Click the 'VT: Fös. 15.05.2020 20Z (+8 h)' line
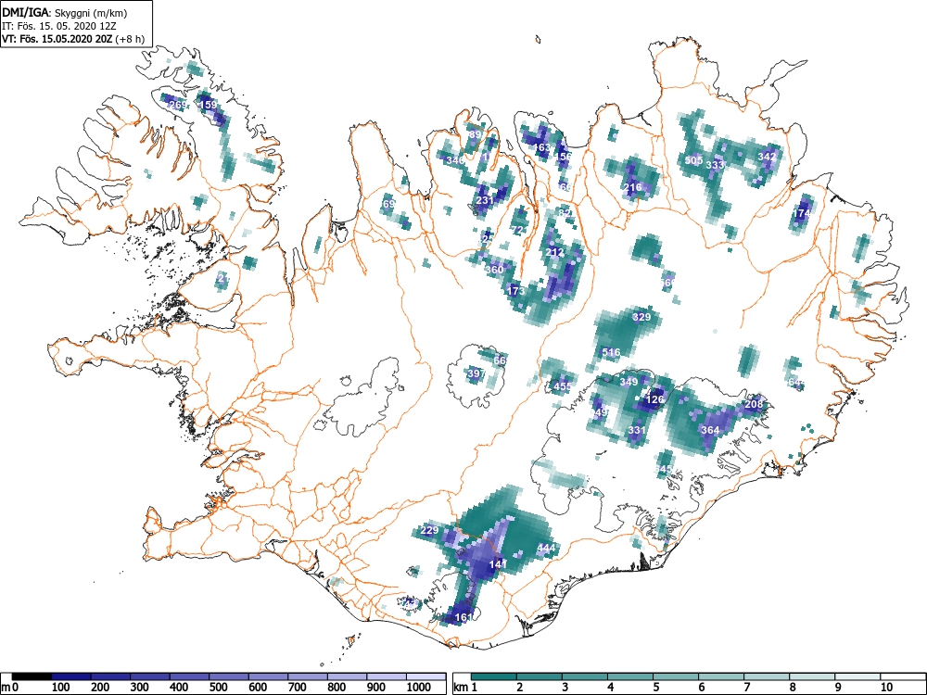The image size is (927, 695). tap(72, 39)
